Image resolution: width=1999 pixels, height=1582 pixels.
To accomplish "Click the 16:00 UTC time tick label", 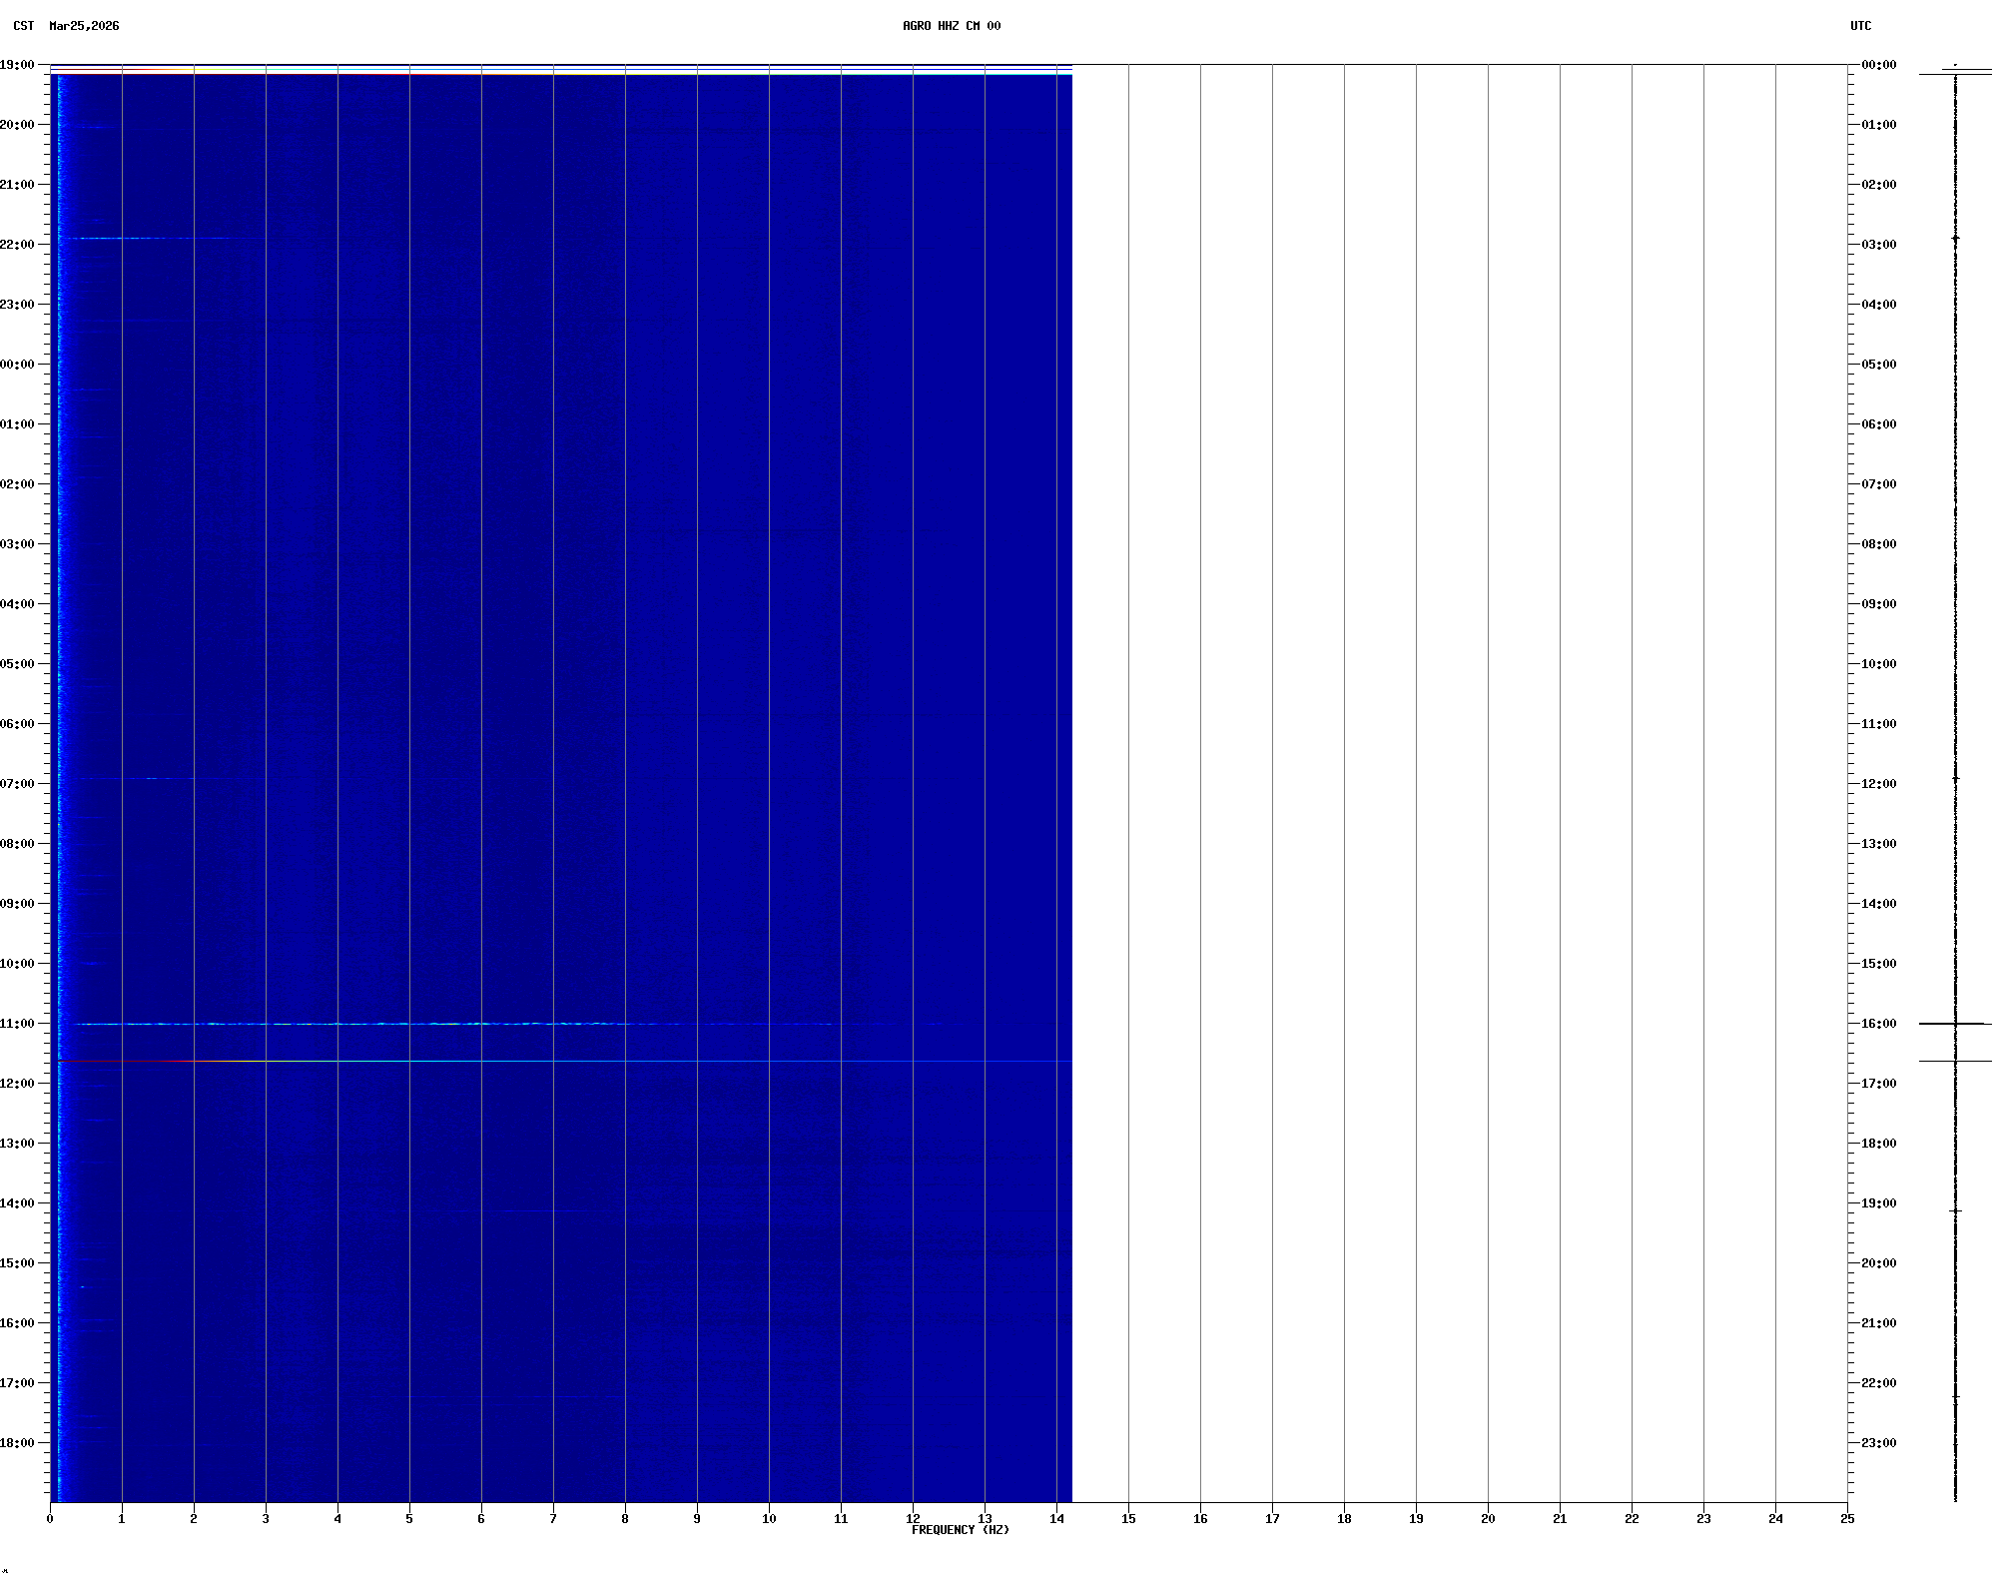I will [x=1878, y=1024].
